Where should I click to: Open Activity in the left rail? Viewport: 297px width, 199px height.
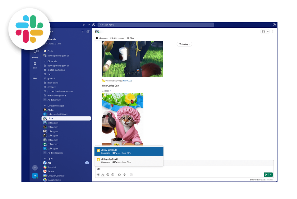35,54
